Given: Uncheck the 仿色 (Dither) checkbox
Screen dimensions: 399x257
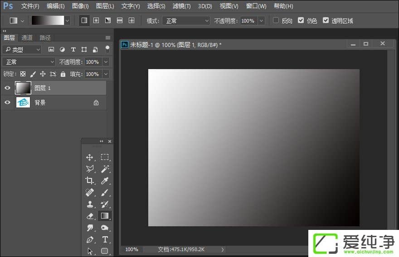Looking at the screenshot, I should [301, 20].
